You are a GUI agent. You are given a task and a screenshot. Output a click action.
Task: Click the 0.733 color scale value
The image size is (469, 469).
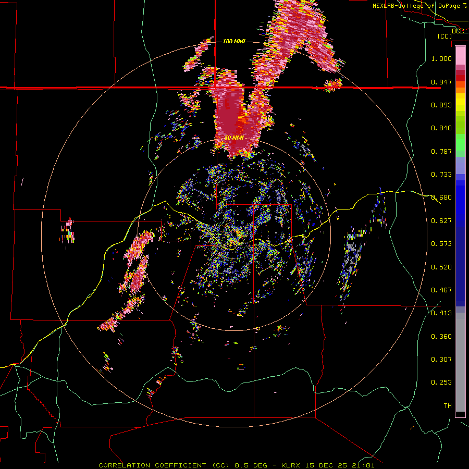tap(441, 175)
